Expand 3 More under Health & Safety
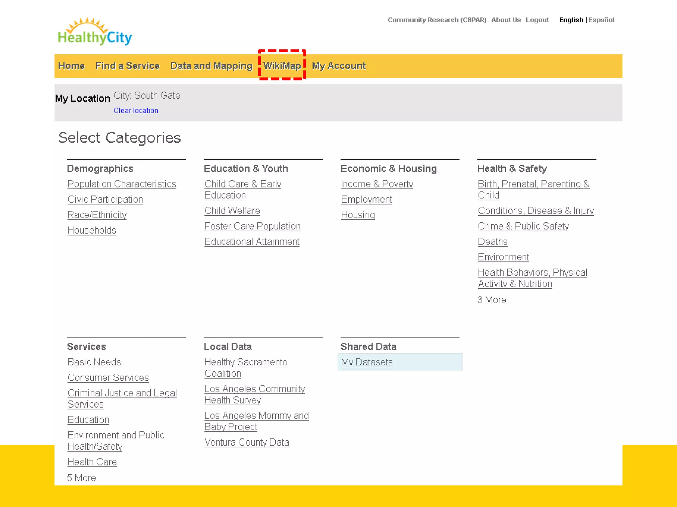677x507 pixels. point(492,300)
